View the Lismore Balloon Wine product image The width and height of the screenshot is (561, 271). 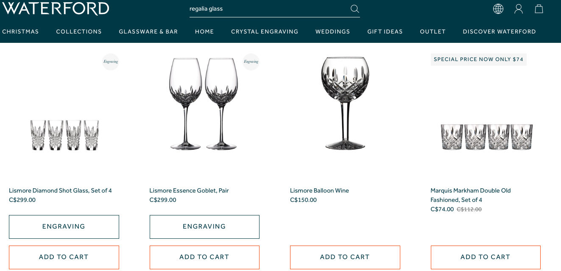(x=345, y=103)
